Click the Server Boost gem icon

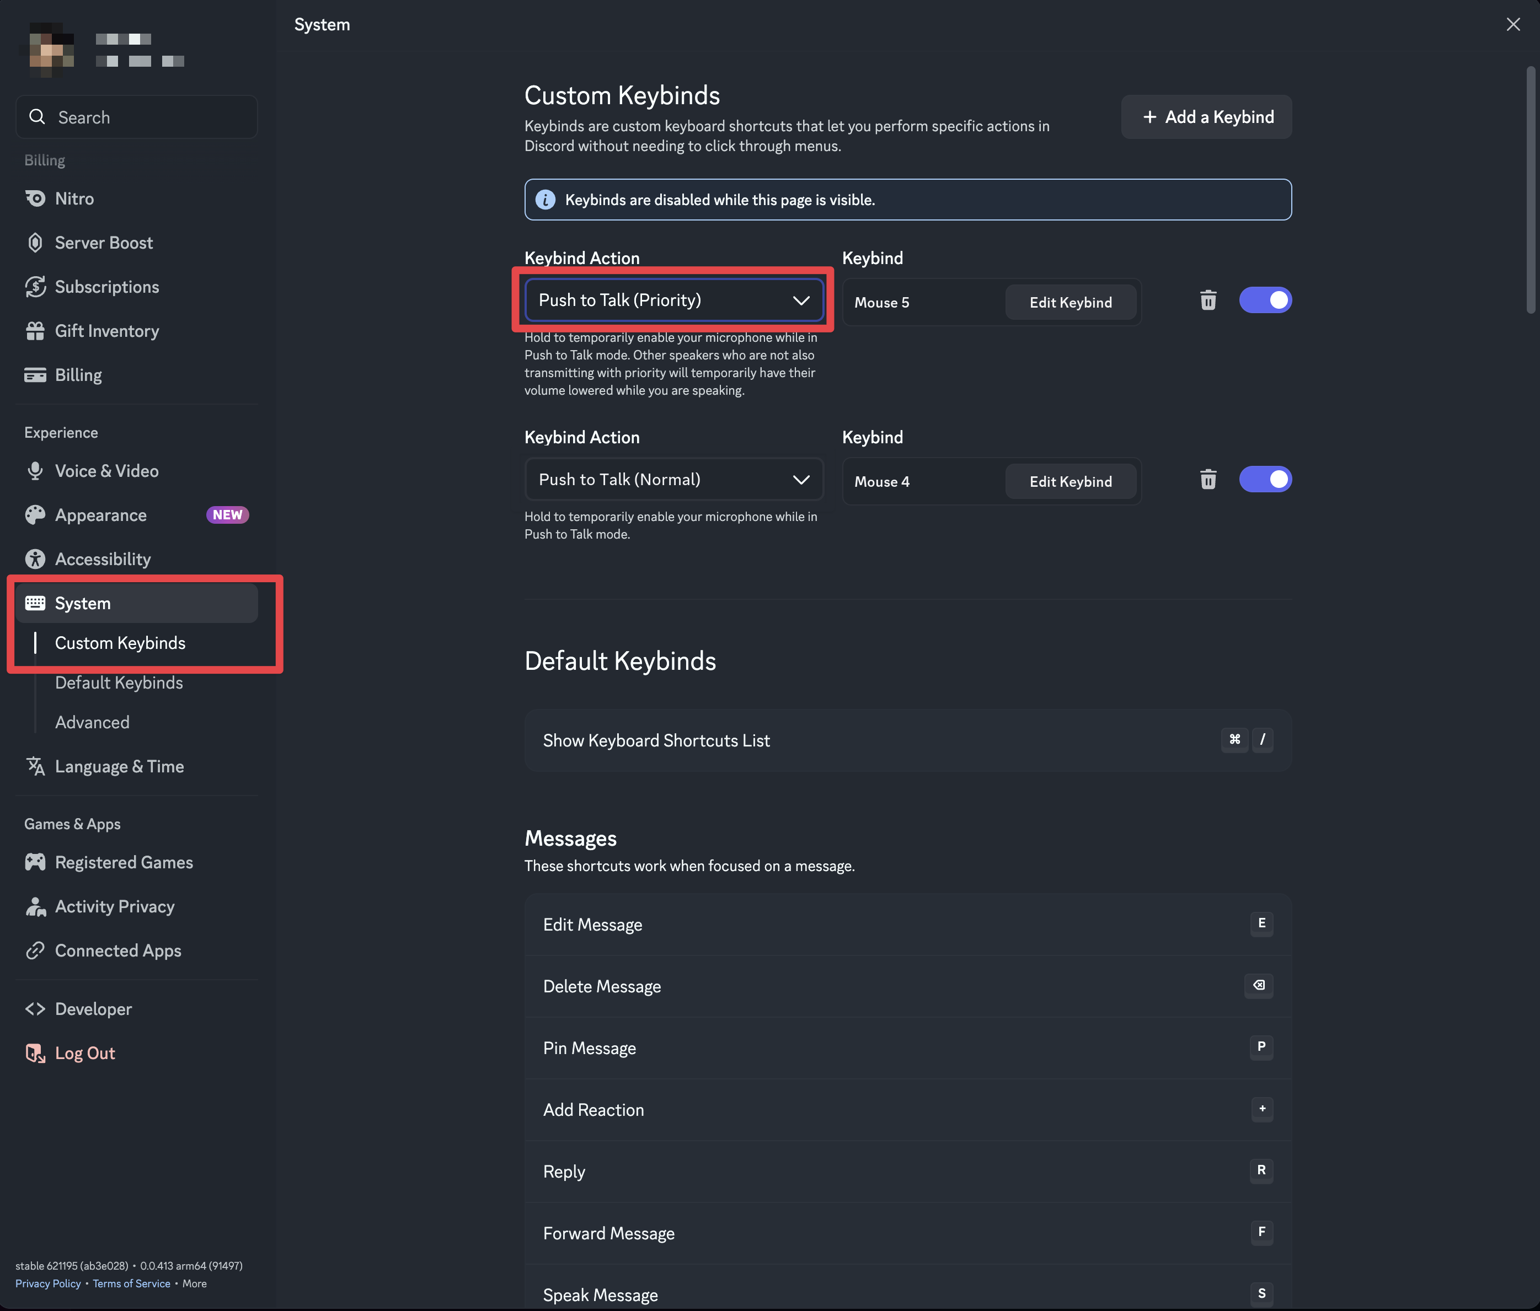pyautogui.click(x=35, y=243)
